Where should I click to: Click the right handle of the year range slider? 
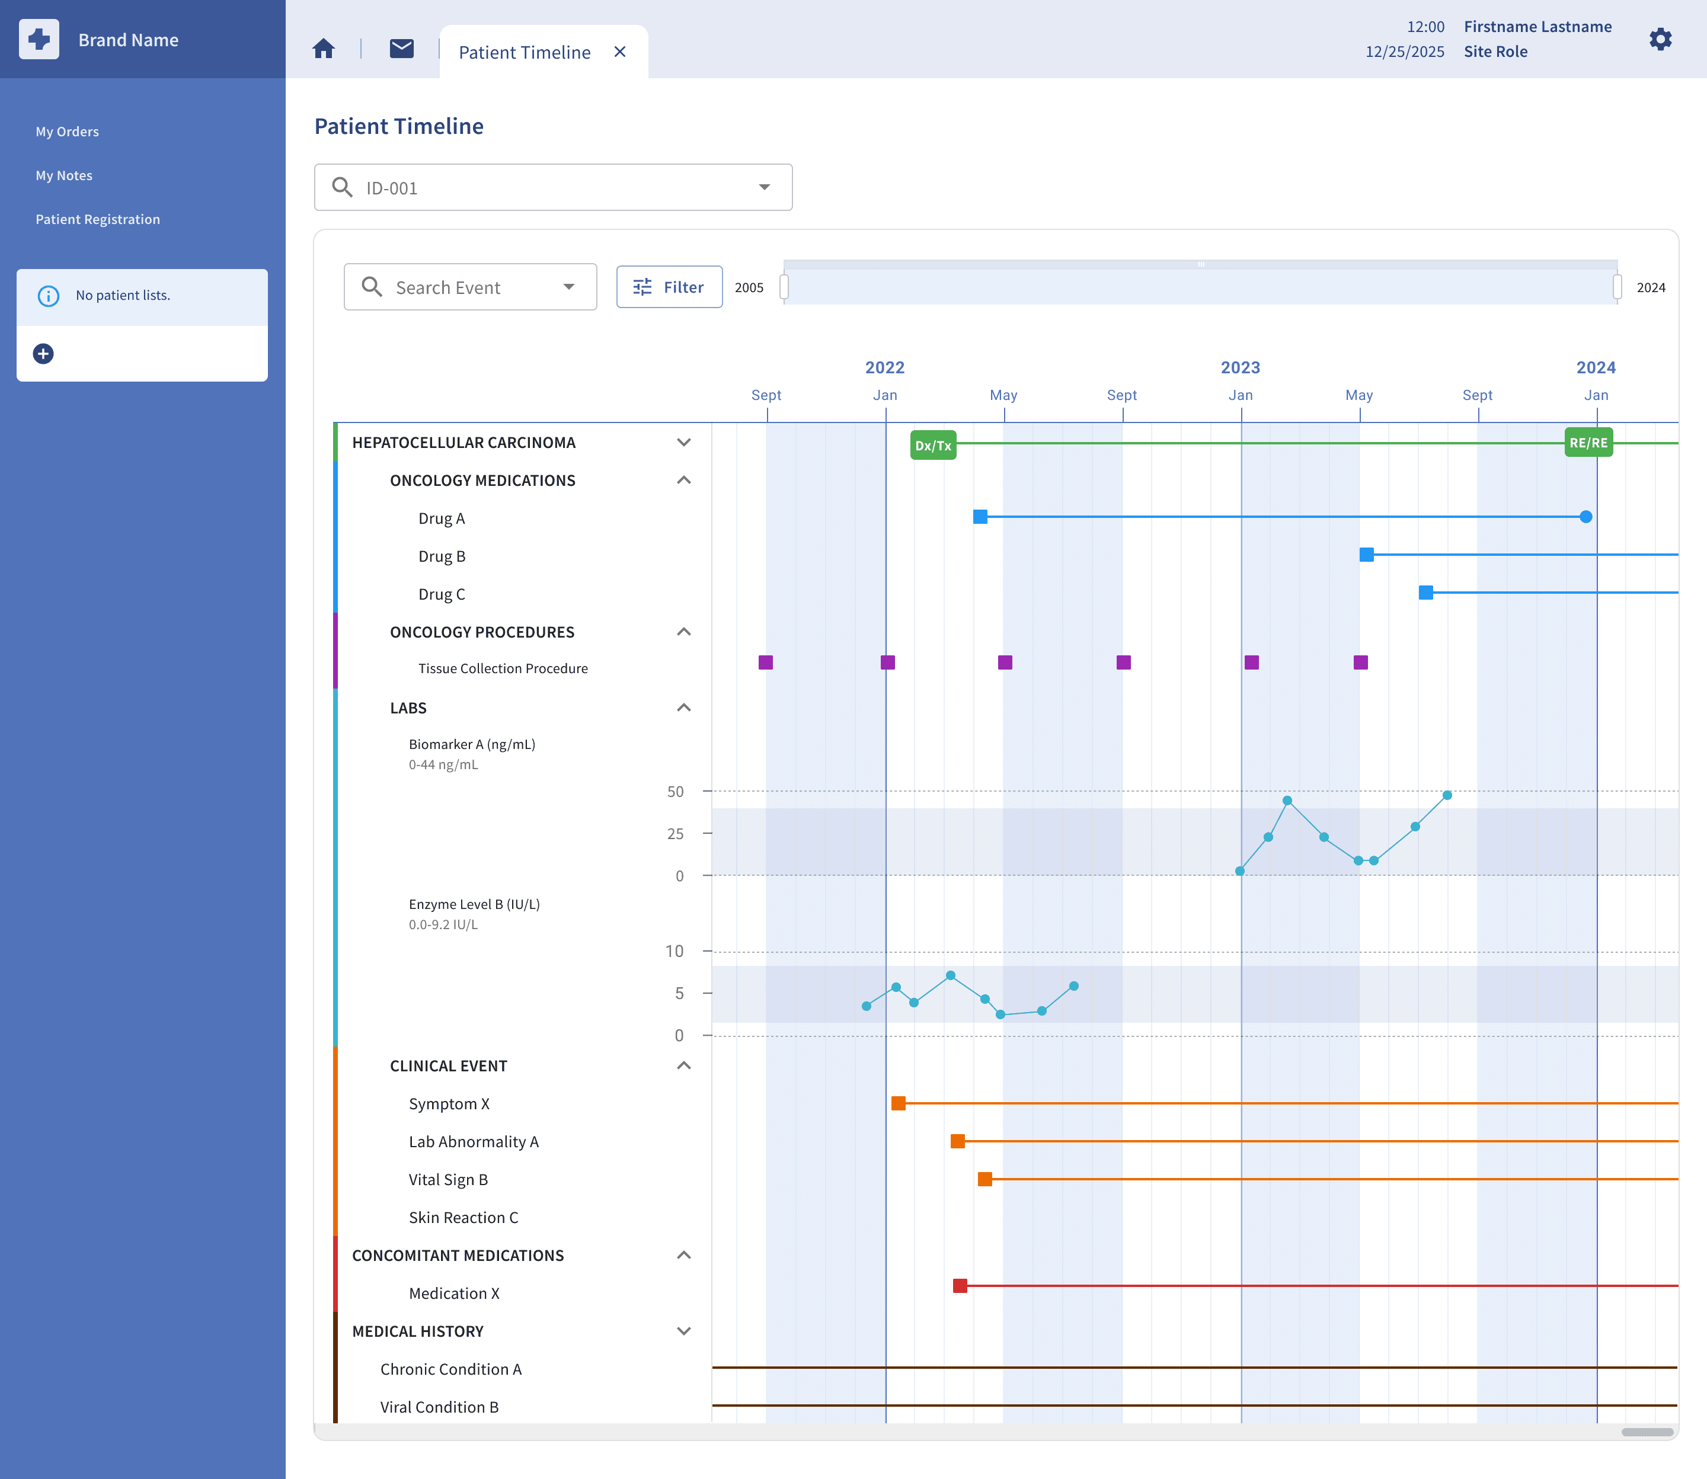click(1617, 287)
